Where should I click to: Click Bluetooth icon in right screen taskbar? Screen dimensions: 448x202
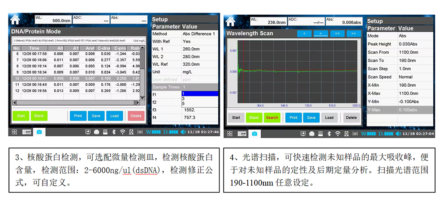click(329, 134)
